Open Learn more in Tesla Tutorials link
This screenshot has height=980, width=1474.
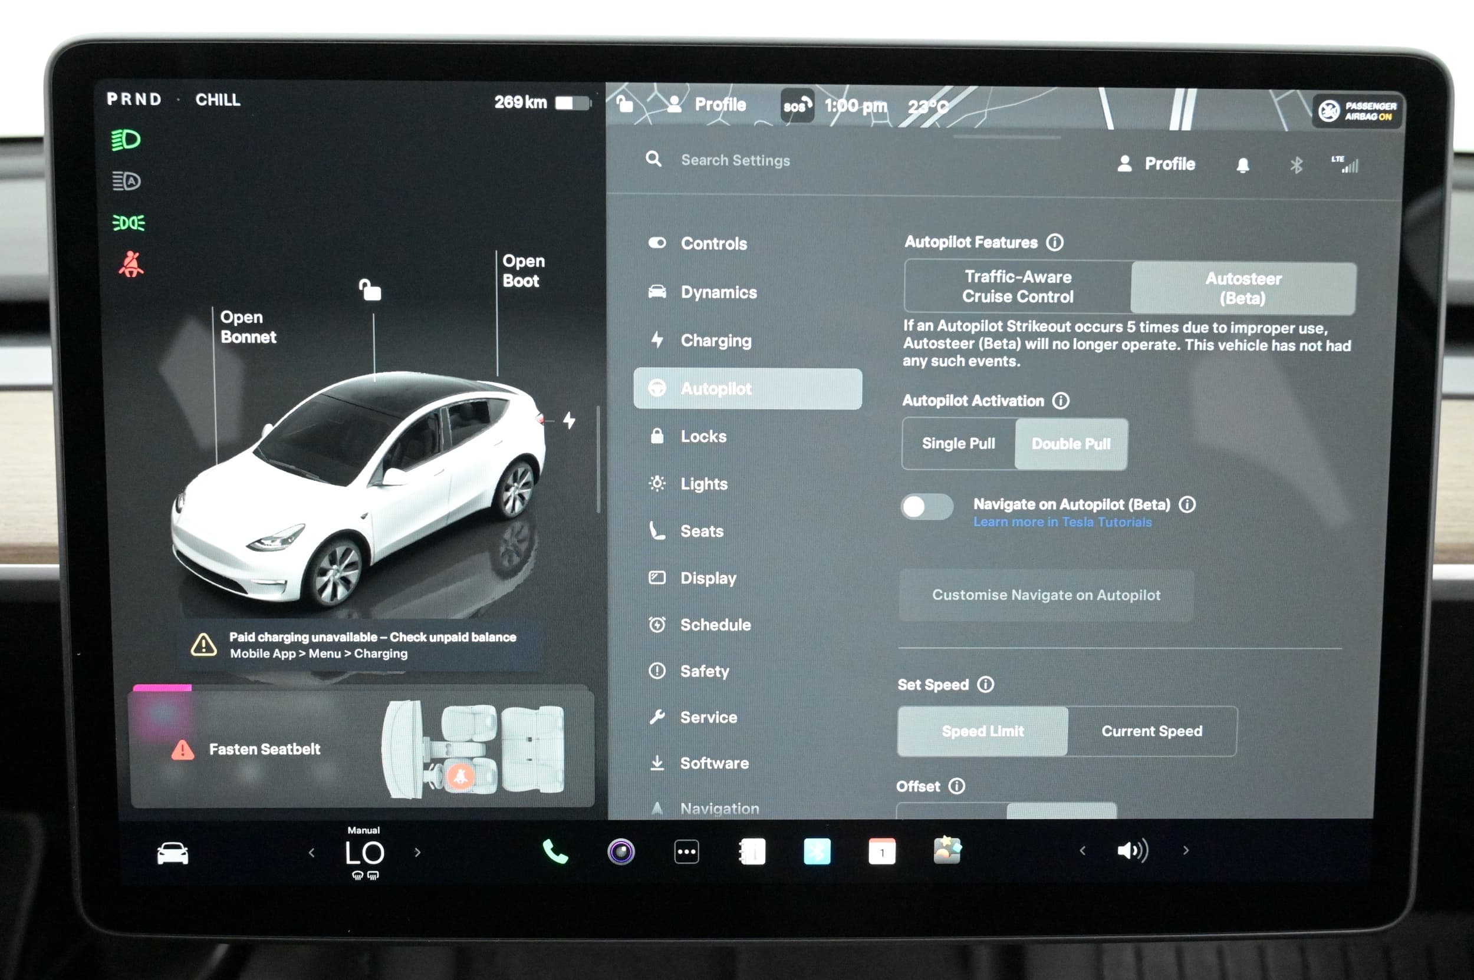[x=1062, y=522]
